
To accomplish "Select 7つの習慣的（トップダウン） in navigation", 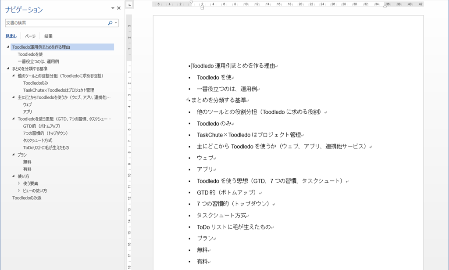I will (x=45, y=133).
